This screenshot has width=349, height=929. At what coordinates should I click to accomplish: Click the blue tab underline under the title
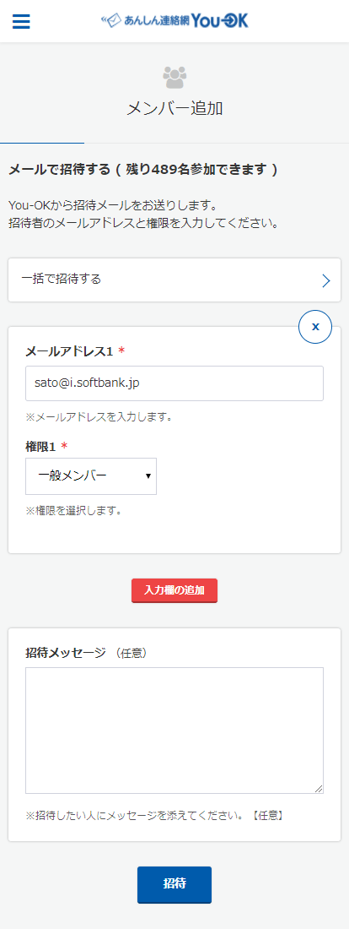(42, 143)
